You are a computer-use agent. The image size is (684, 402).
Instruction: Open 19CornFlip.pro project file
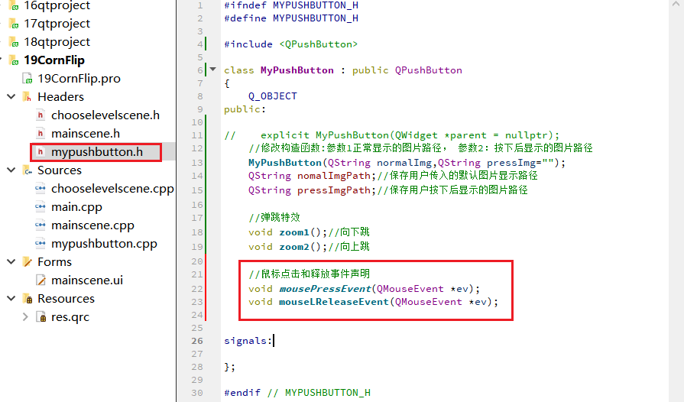[79, 79]
